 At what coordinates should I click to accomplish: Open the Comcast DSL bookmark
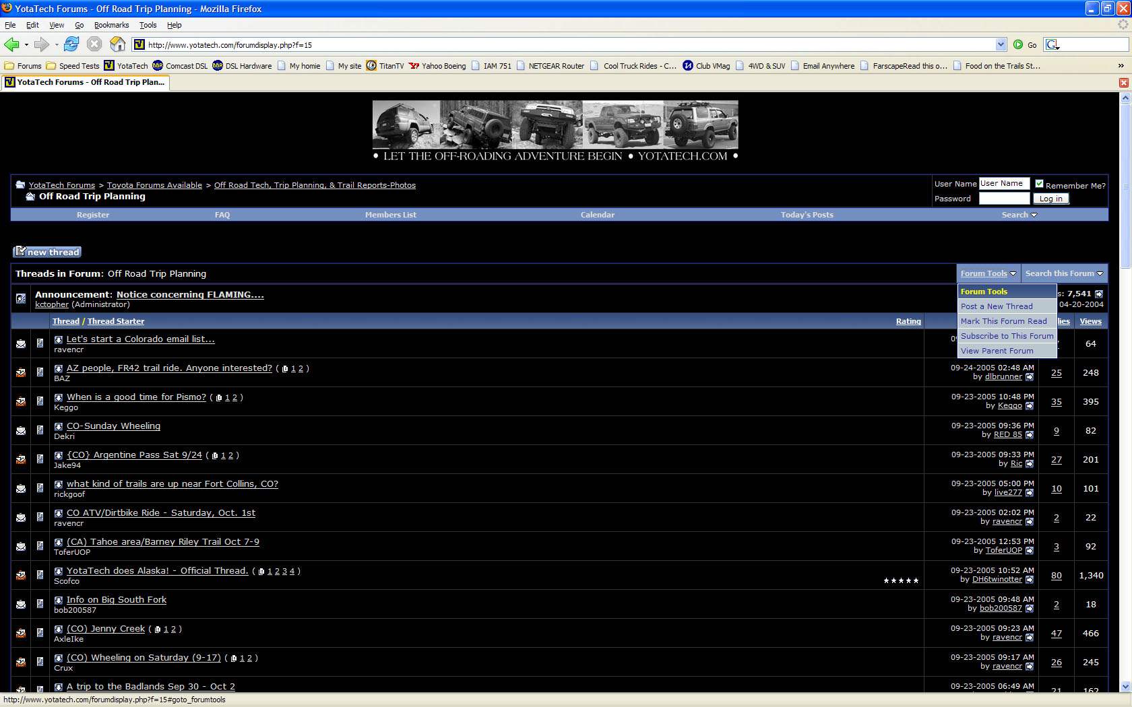pos(180,66)
